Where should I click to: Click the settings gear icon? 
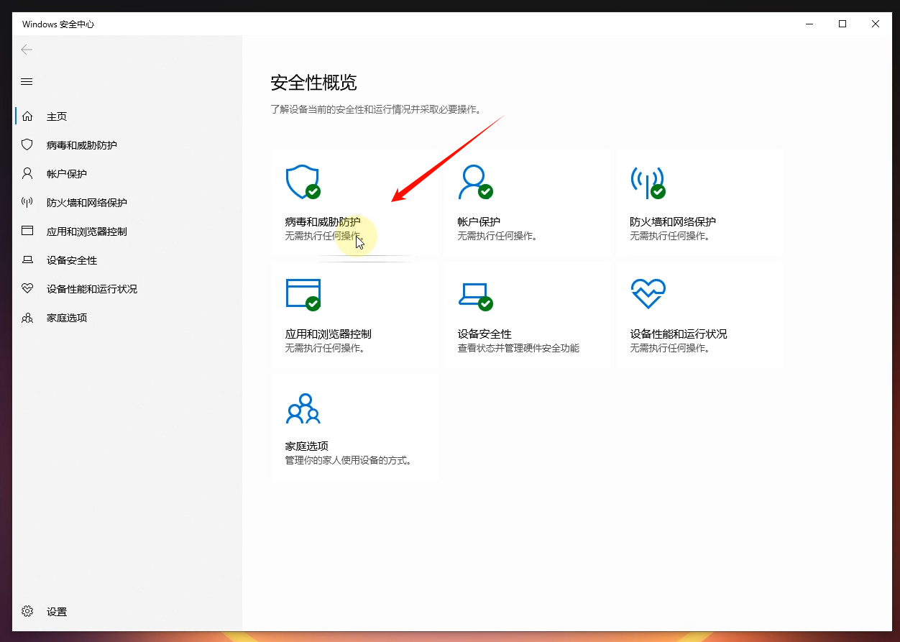[x=27, y=611]
